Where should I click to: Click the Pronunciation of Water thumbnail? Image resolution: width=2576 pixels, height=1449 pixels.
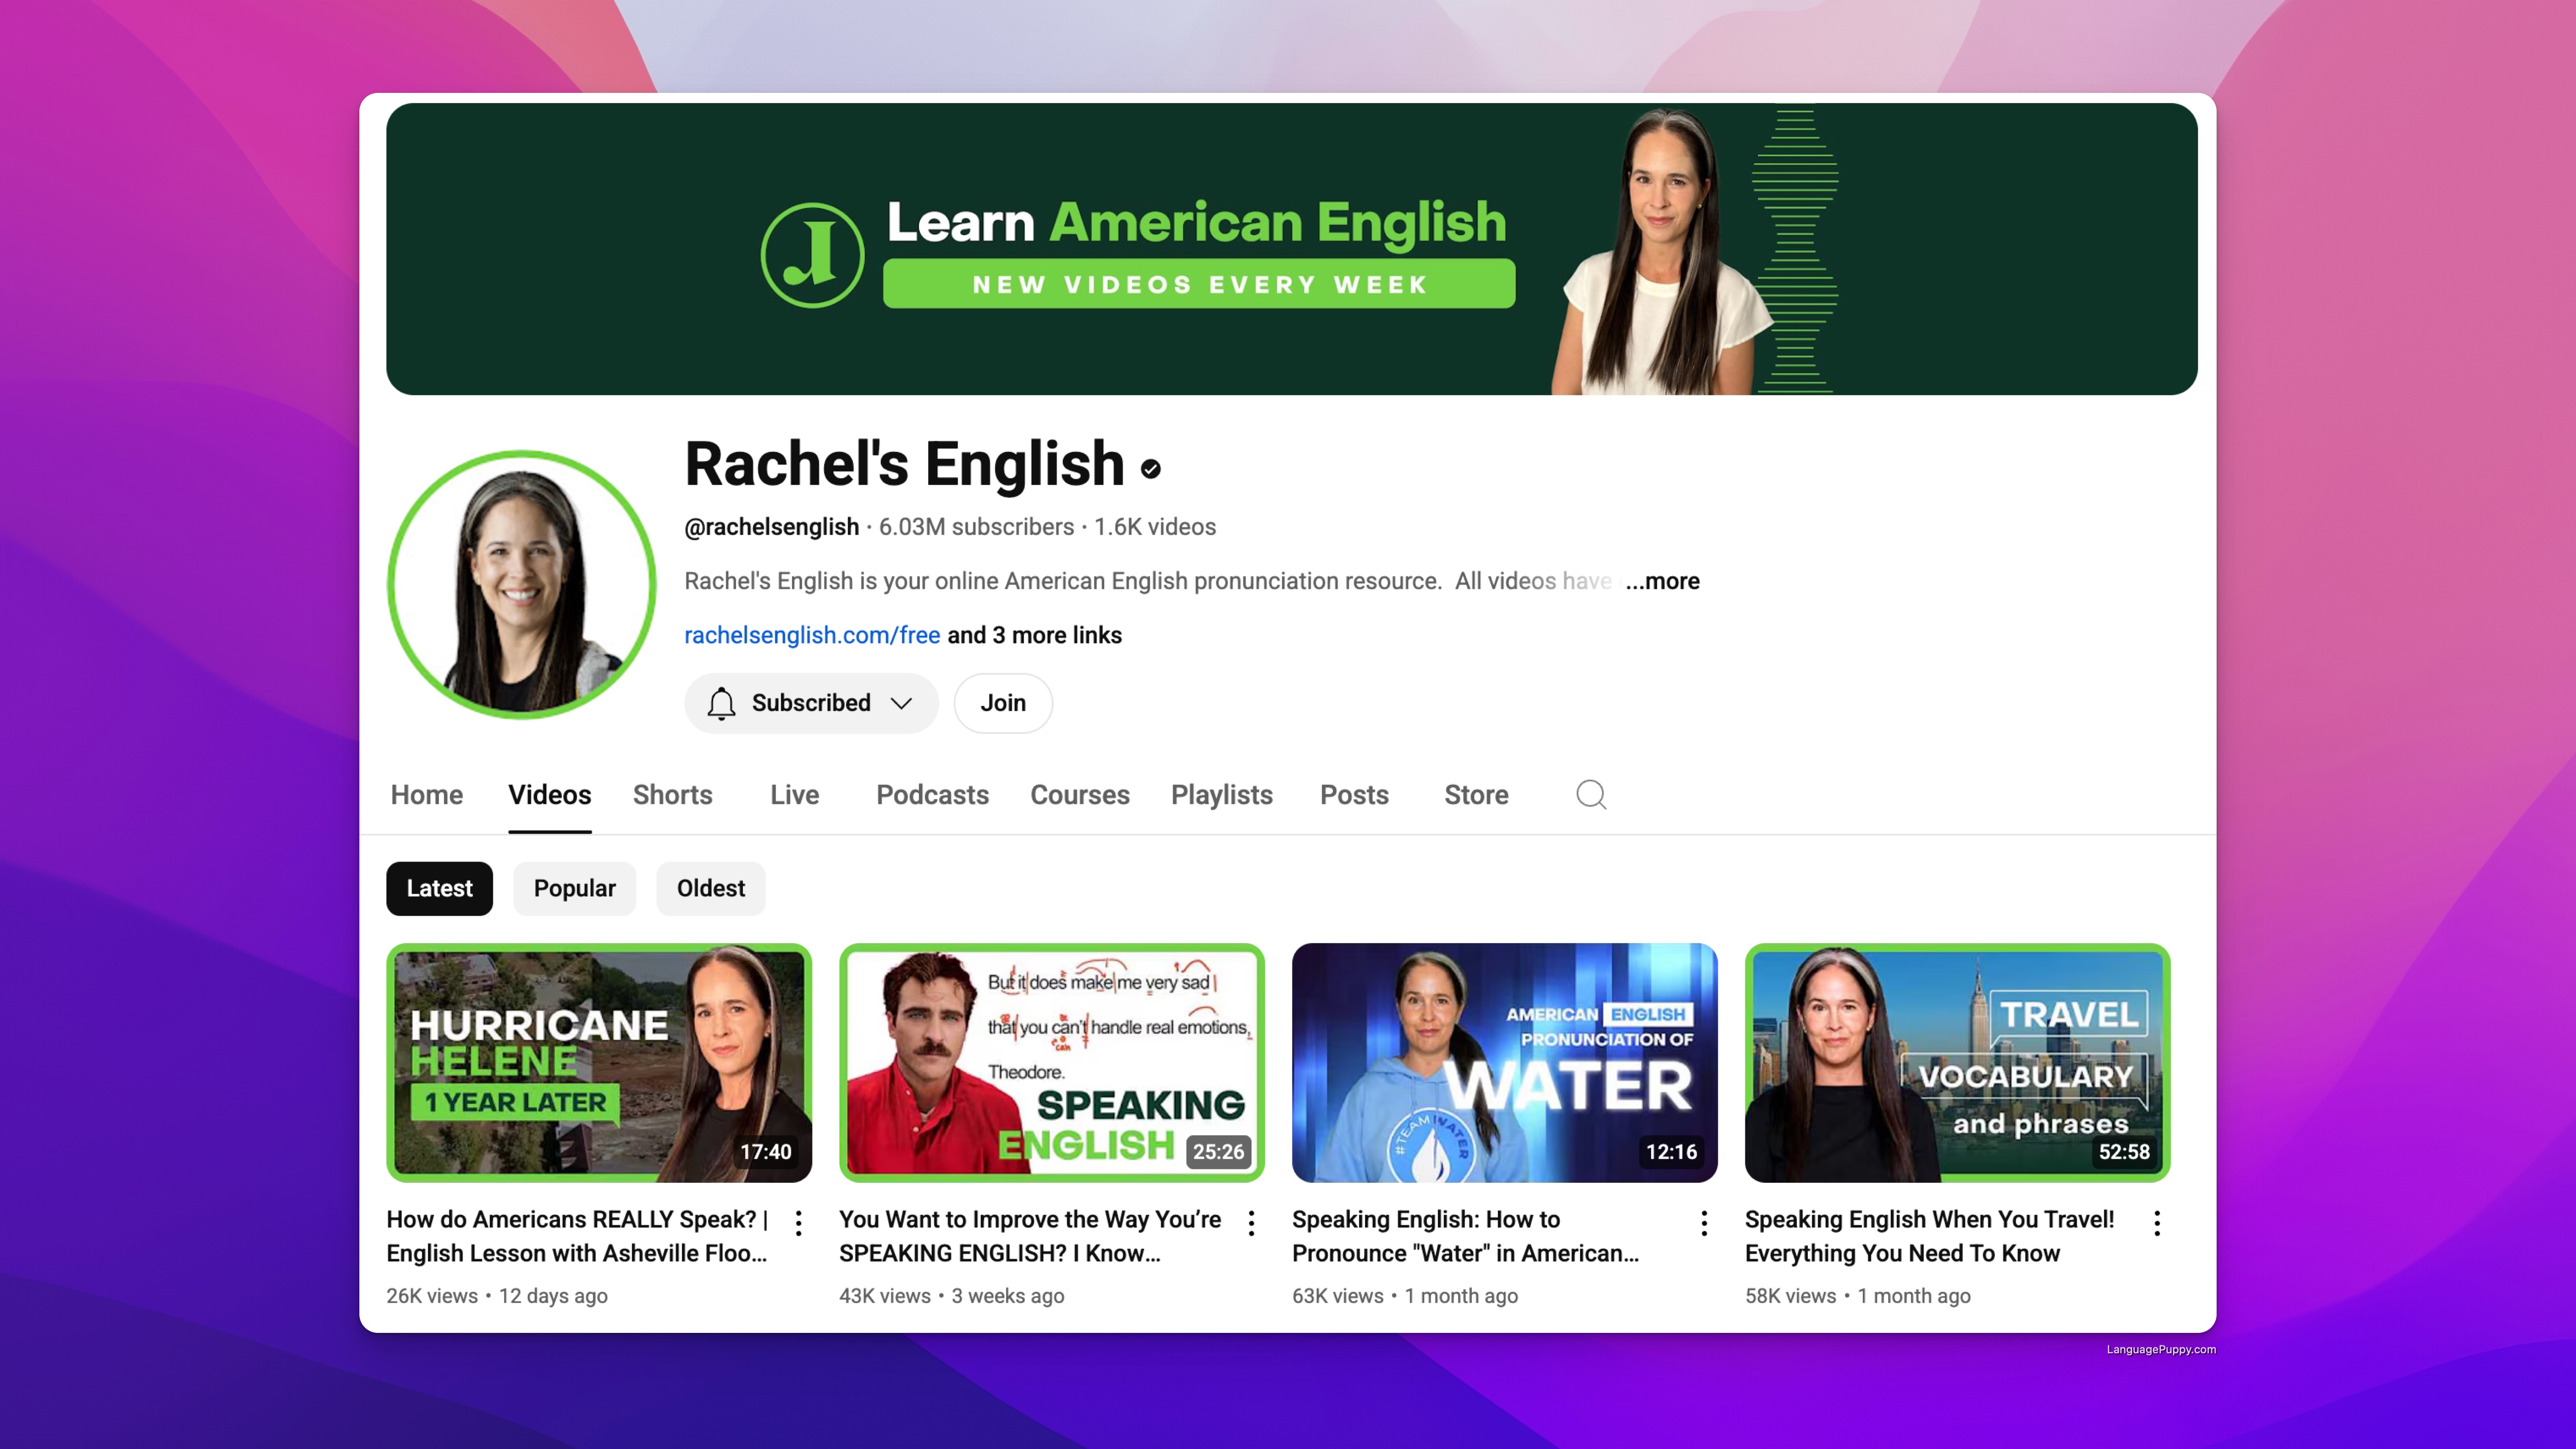(x=1505, y=1062)
